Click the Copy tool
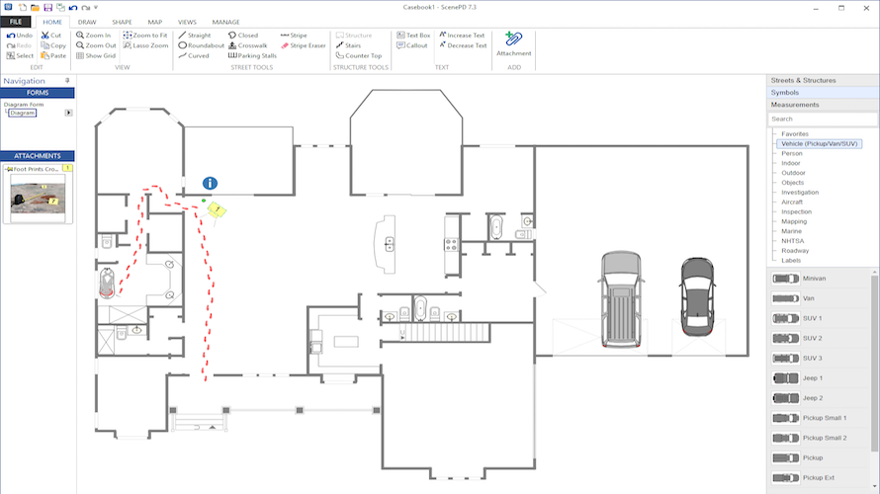Viewport: 880px width, 494px height. [53, 45]
